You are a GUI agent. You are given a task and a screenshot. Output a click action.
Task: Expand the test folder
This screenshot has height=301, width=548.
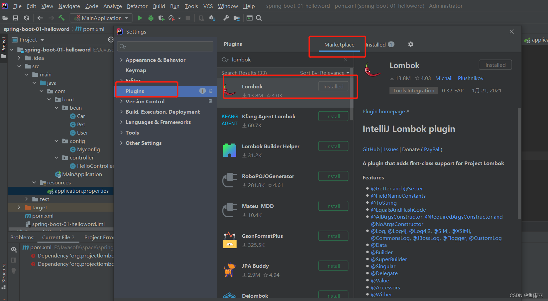click(x=27, y=199)
